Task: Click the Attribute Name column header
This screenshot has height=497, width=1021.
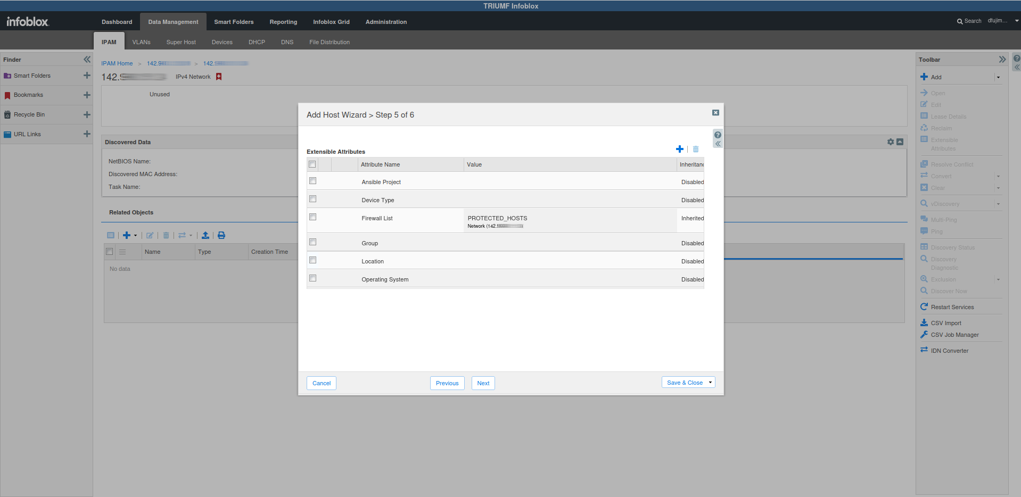Action: (381, 164)
